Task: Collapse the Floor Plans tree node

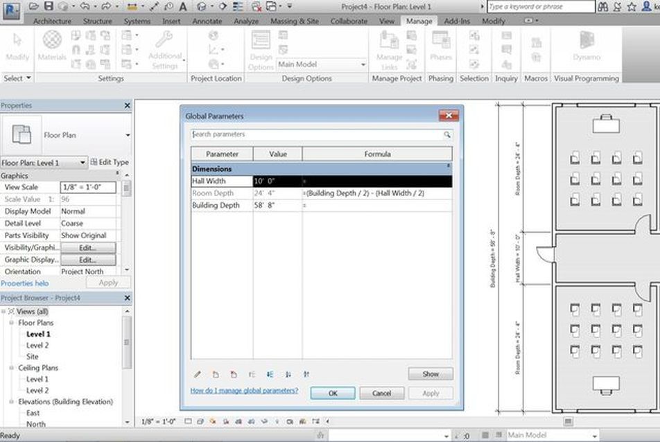Action: click(11, 323)
